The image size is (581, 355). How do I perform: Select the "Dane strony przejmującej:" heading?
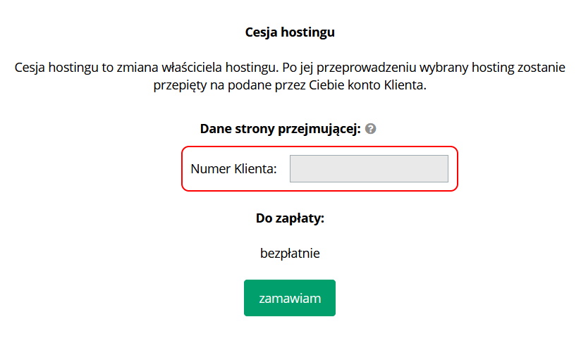(x=280, y=129)
